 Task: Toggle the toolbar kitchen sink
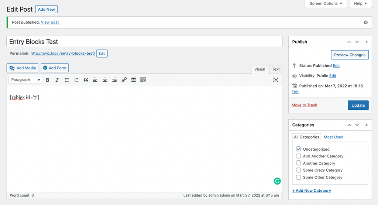pos(143,80)
